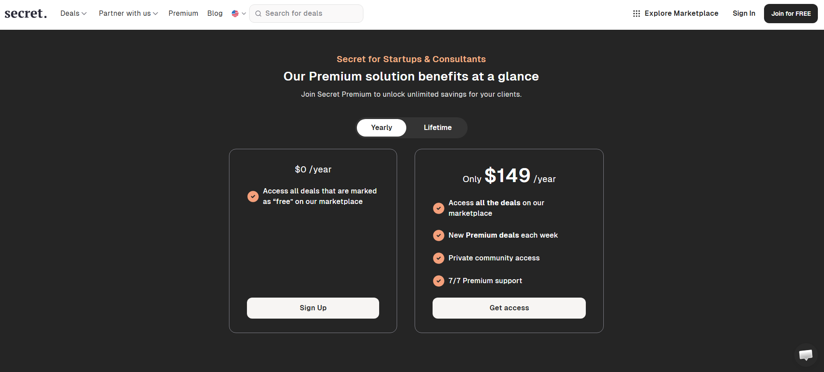The image size is (824, 372).
Task: Click the Search for deals field
Action: 311,14
